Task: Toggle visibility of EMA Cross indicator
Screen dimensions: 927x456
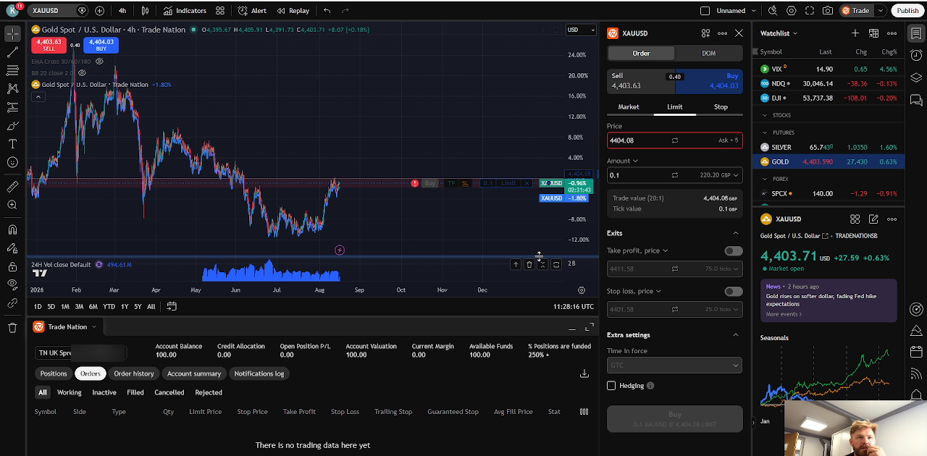Action: [100, 62]
